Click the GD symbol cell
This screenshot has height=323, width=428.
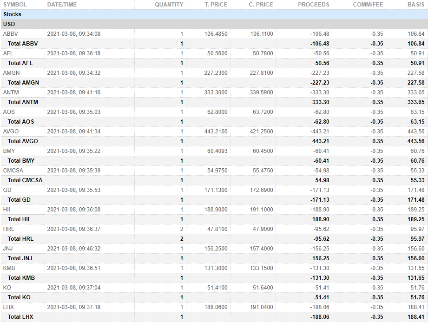pos(7,190)
